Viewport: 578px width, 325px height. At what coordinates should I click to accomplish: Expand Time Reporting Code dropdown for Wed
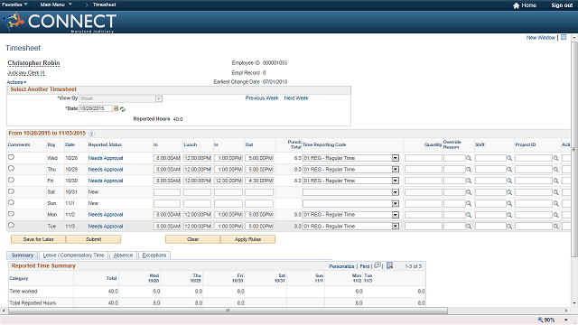pos(396,158)
